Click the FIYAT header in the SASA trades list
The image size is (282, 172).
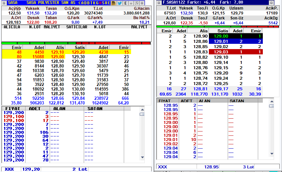coord(13,108)
